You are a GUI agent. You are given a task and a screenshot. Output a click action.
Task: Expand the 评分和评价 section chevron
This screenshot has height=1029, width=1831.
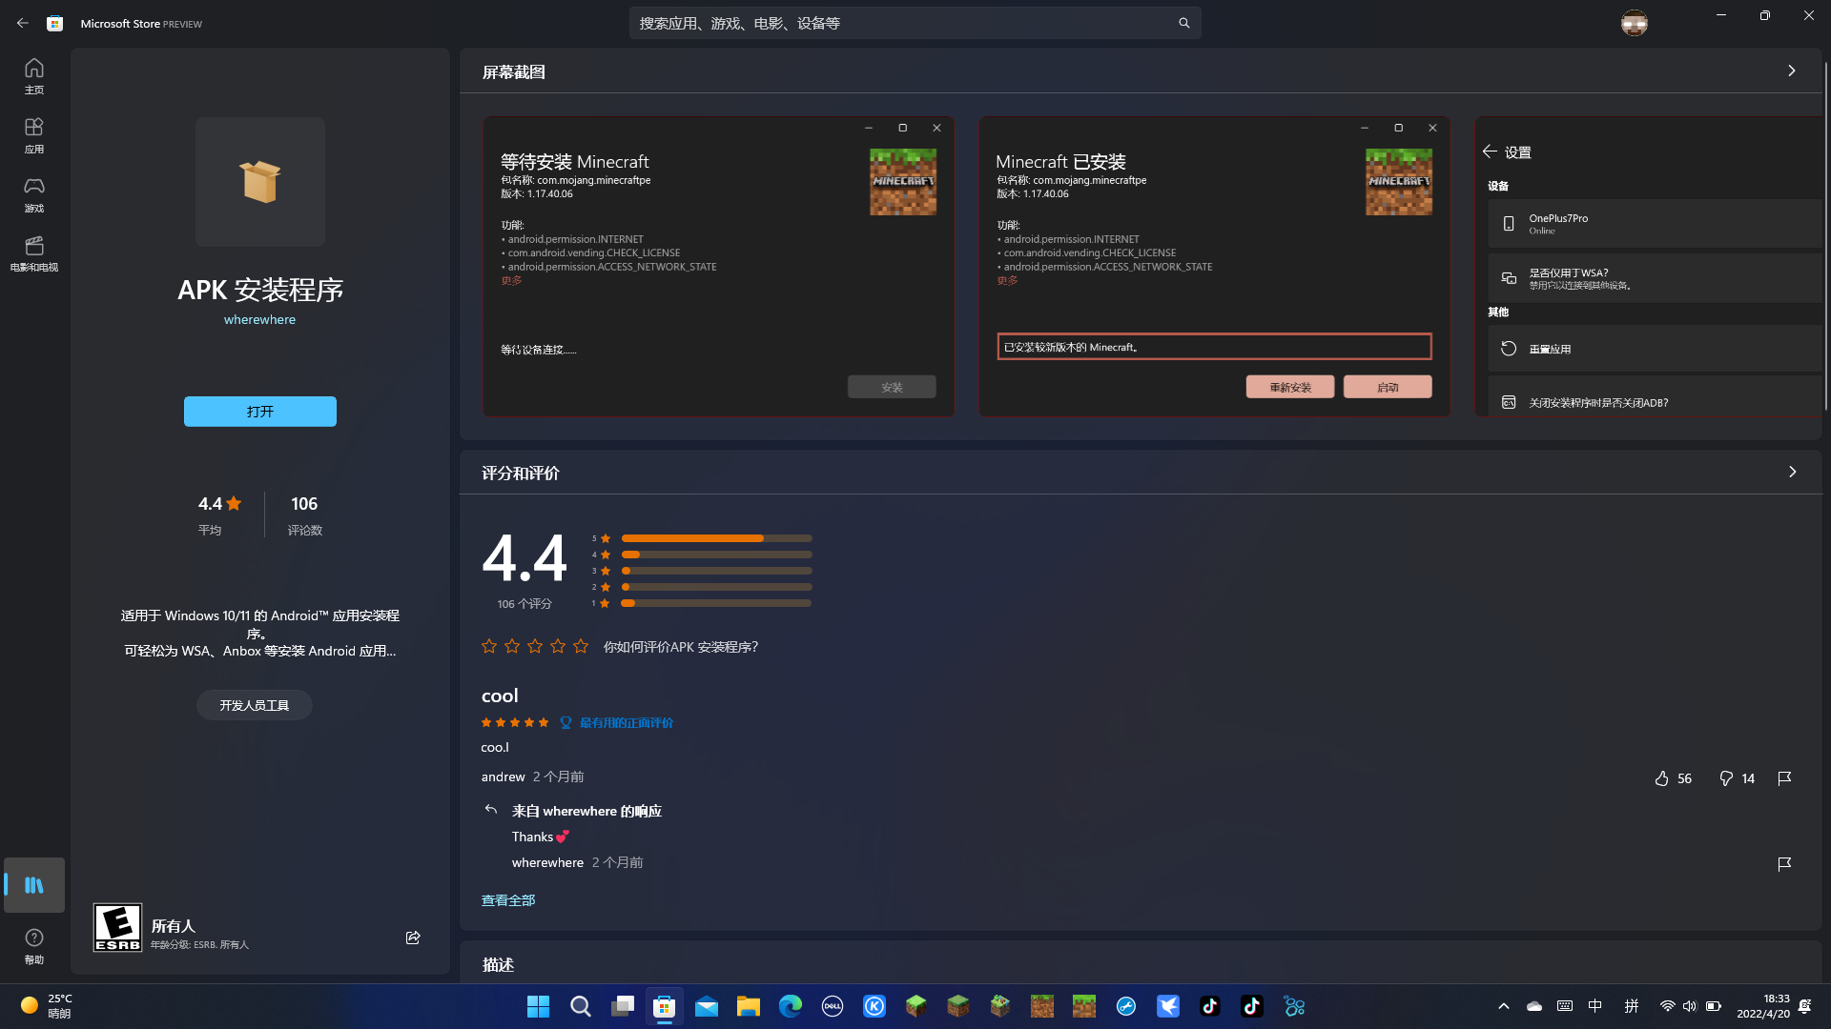click(1792, 472)
